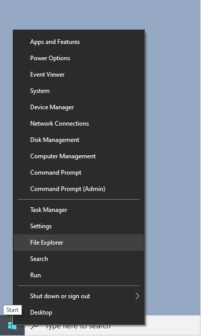This screenshot has height=336, width=201.
Task: Show the Desktop via menu entry
Action: (79, 313)
